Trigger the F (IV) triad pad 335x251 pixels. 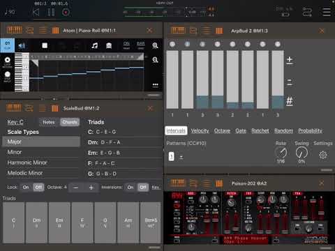82,222
